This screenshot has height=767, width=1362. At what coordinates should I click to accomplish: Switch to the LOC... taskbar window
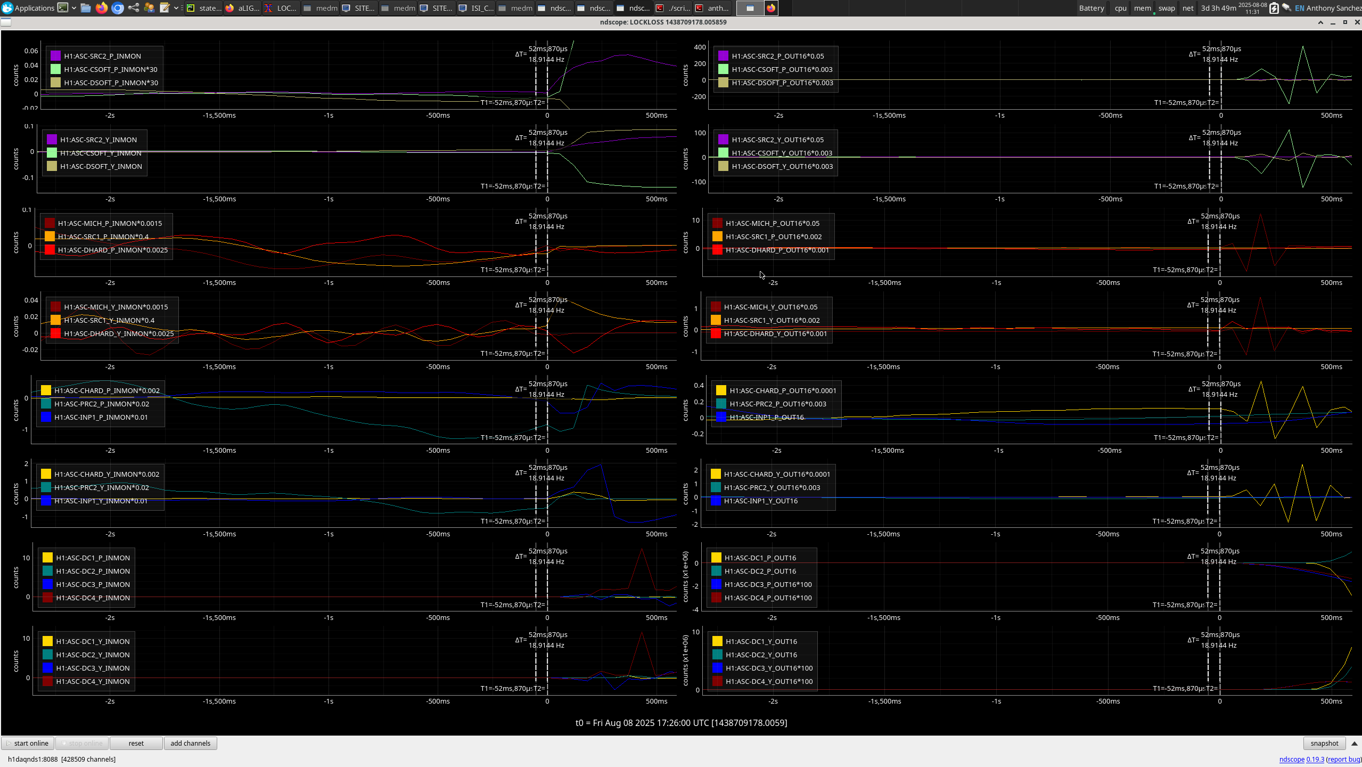282,8
